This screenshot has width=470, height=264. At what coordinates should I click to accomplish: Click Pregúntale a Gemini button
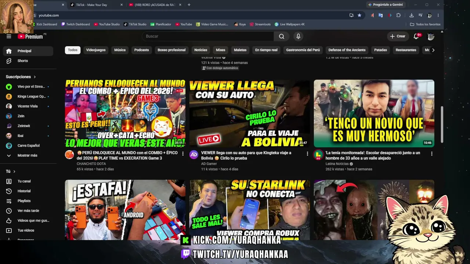[x=386, y=5]
